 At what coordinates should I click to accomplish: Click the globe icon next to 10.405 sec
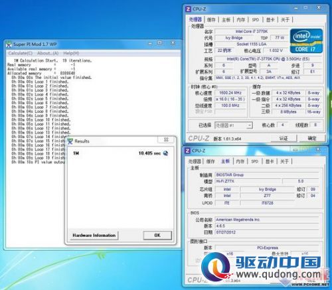(165, 153)
